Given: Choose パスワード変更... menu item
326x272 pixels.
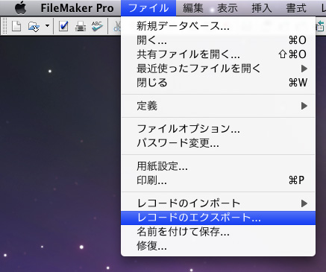Looking at the screenshot, I should click(218, 143).
